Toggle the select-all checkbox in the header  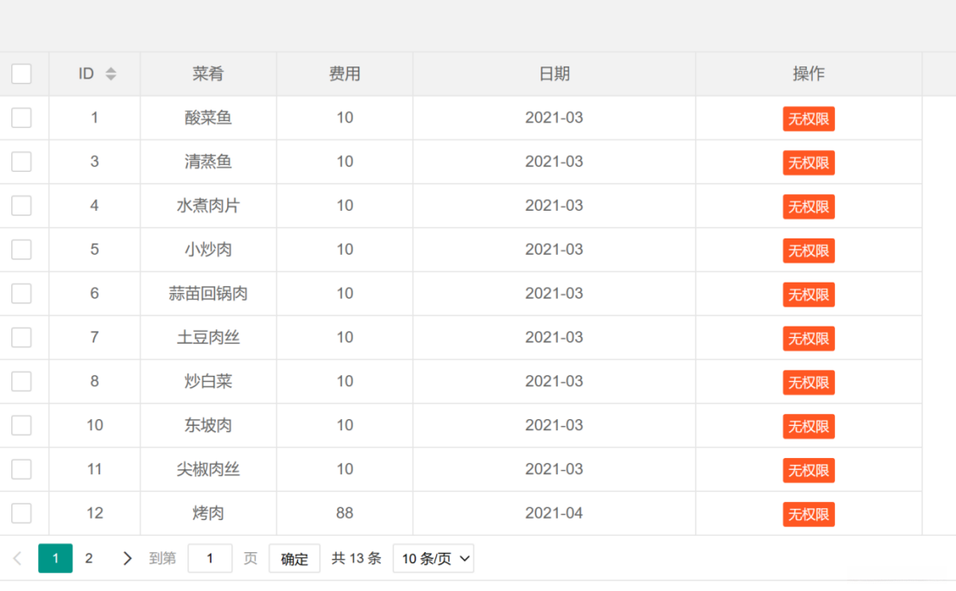pyautogui.click(x=22, y=73)
